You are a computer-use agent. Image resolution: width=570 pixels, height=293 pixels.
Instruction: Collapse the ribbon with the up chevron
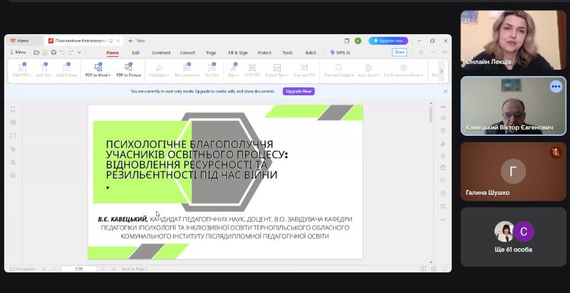coord(445,53)
